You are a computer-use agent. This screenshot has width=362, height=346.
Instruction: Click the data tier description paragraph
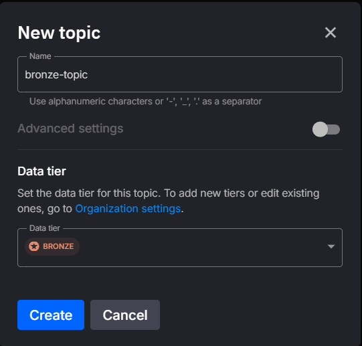pyautogui.click(x=169, y=201)
